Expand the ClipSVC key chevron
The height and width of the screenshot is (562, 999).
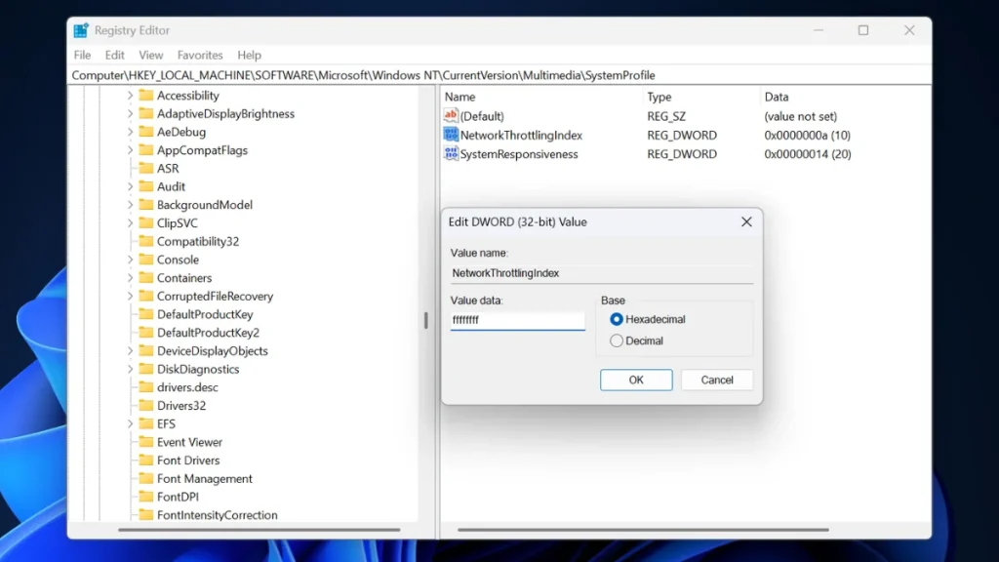click(130, 223)
